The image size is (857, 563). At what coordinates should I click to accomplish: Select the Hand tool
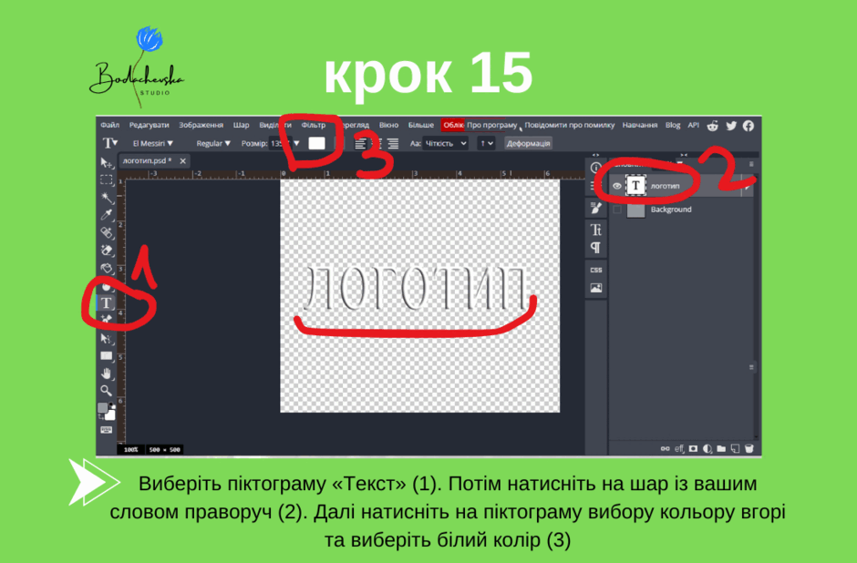pyautogui.click(x=106, y=374)
